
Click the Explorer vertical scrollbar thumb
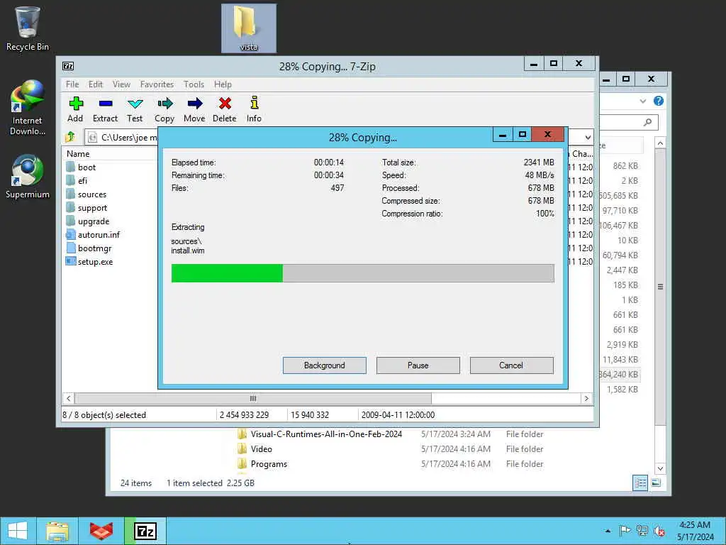[x=660, y=286]
